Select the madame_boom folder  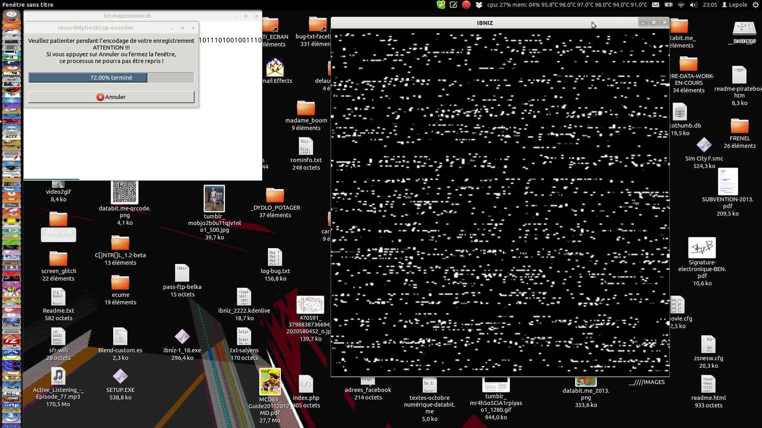pos(306,108)
